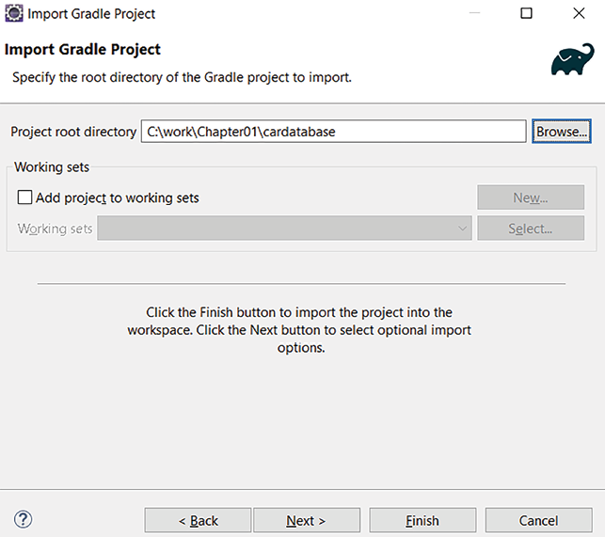Click the Project root directory label

73,132
